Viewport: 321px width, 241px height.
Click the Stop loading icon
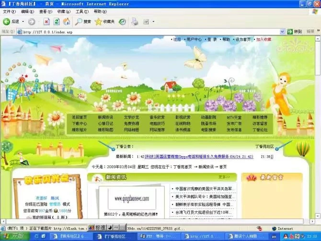tap(46, 22)
